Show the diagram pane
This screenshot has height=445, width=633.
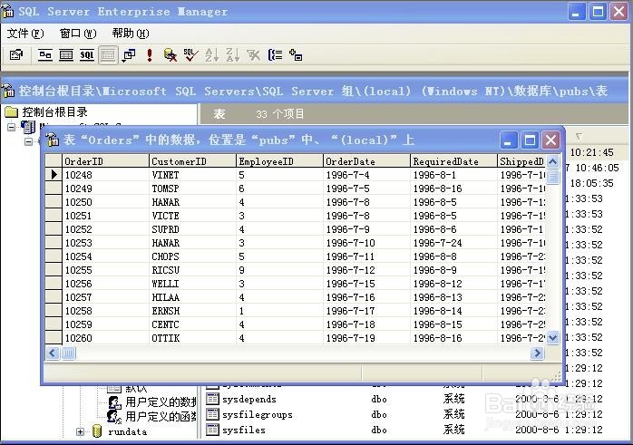coord(44,55)
